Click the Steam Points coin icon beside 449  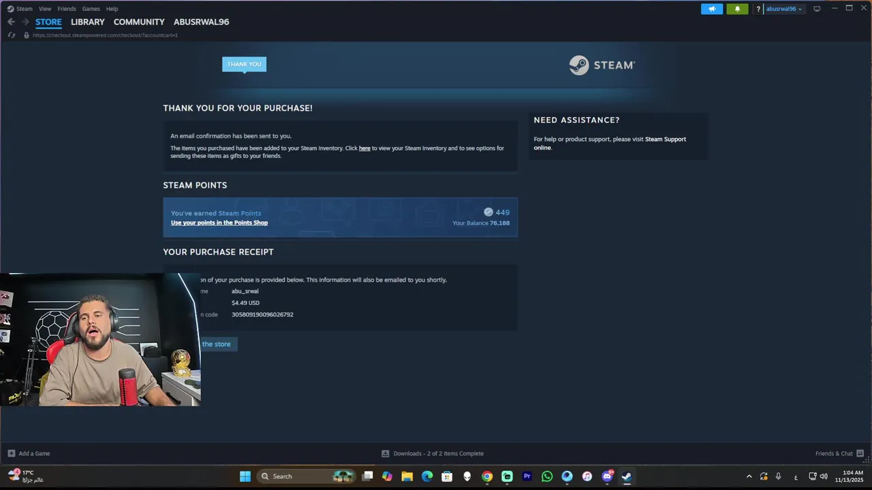(x=488, y=212)
